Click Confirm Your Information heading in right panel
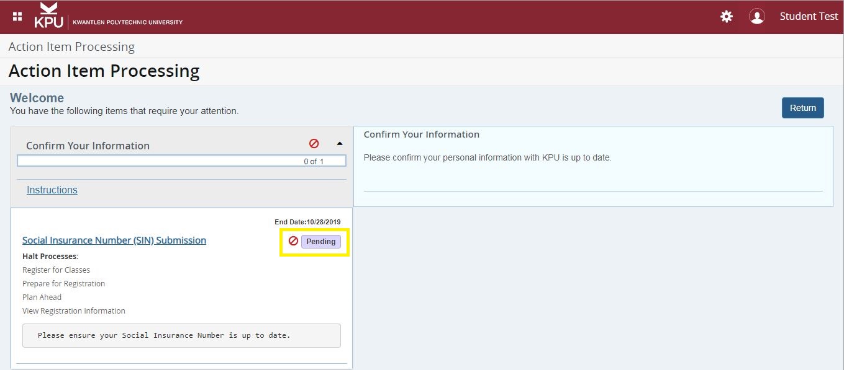The image size is (844, 370). (422, 134)
